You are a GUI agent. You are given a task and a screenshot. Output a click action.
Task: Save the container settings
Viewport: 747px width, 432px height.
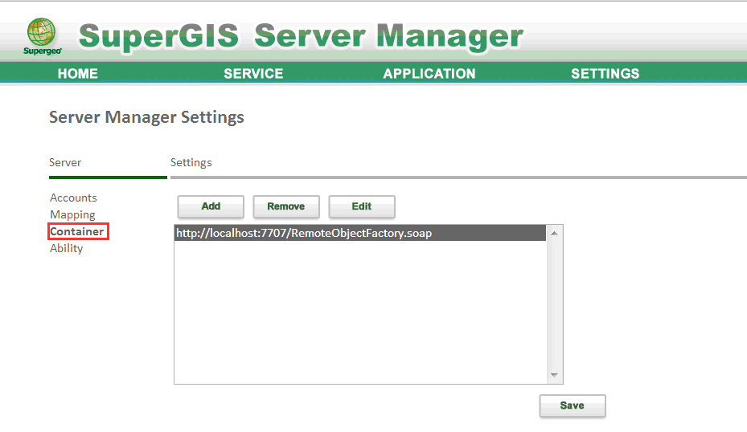pos(573,406)
